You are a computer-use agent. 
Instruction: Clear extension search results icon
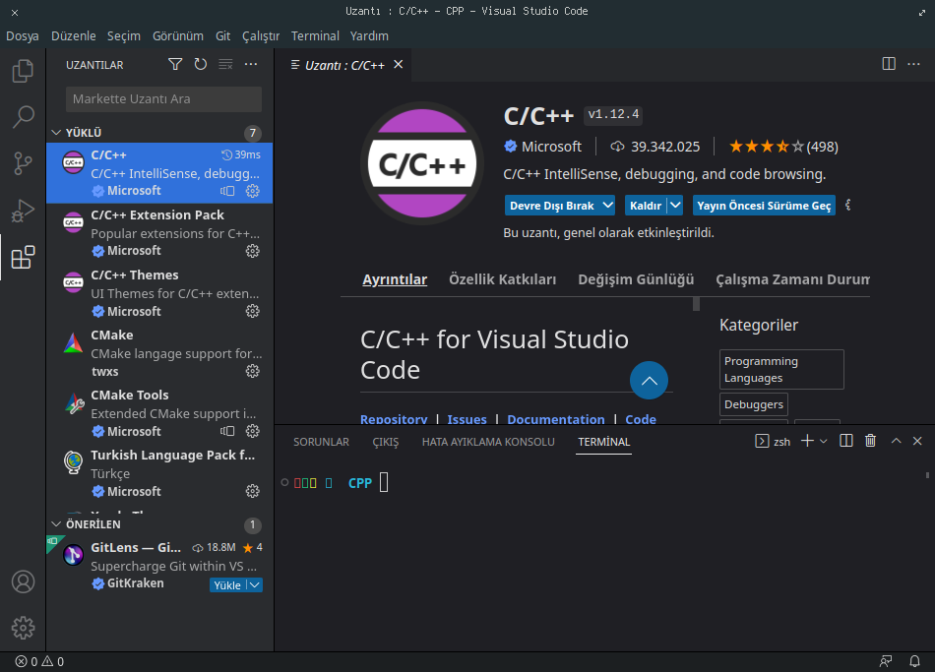225,64
